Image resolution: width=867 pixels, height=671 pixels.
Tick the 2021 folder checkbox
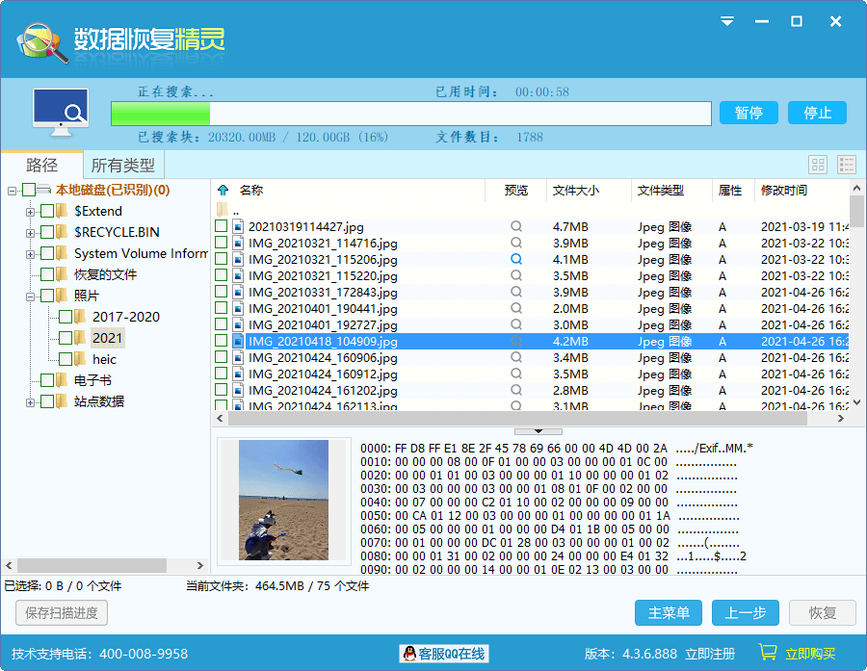66,338
